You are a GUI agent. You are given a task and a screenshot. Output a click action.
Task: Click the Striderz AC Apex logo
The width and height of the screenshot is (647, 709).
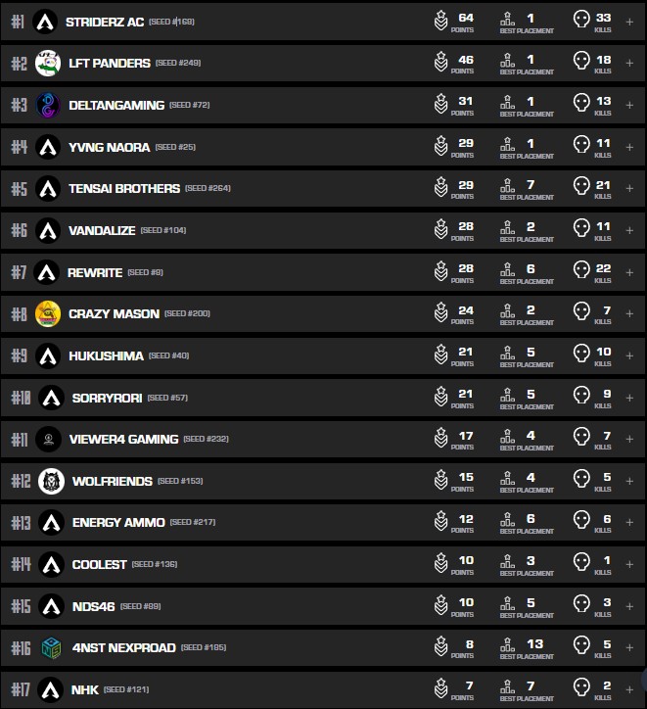pyautogui.click(x=45, y=22)
